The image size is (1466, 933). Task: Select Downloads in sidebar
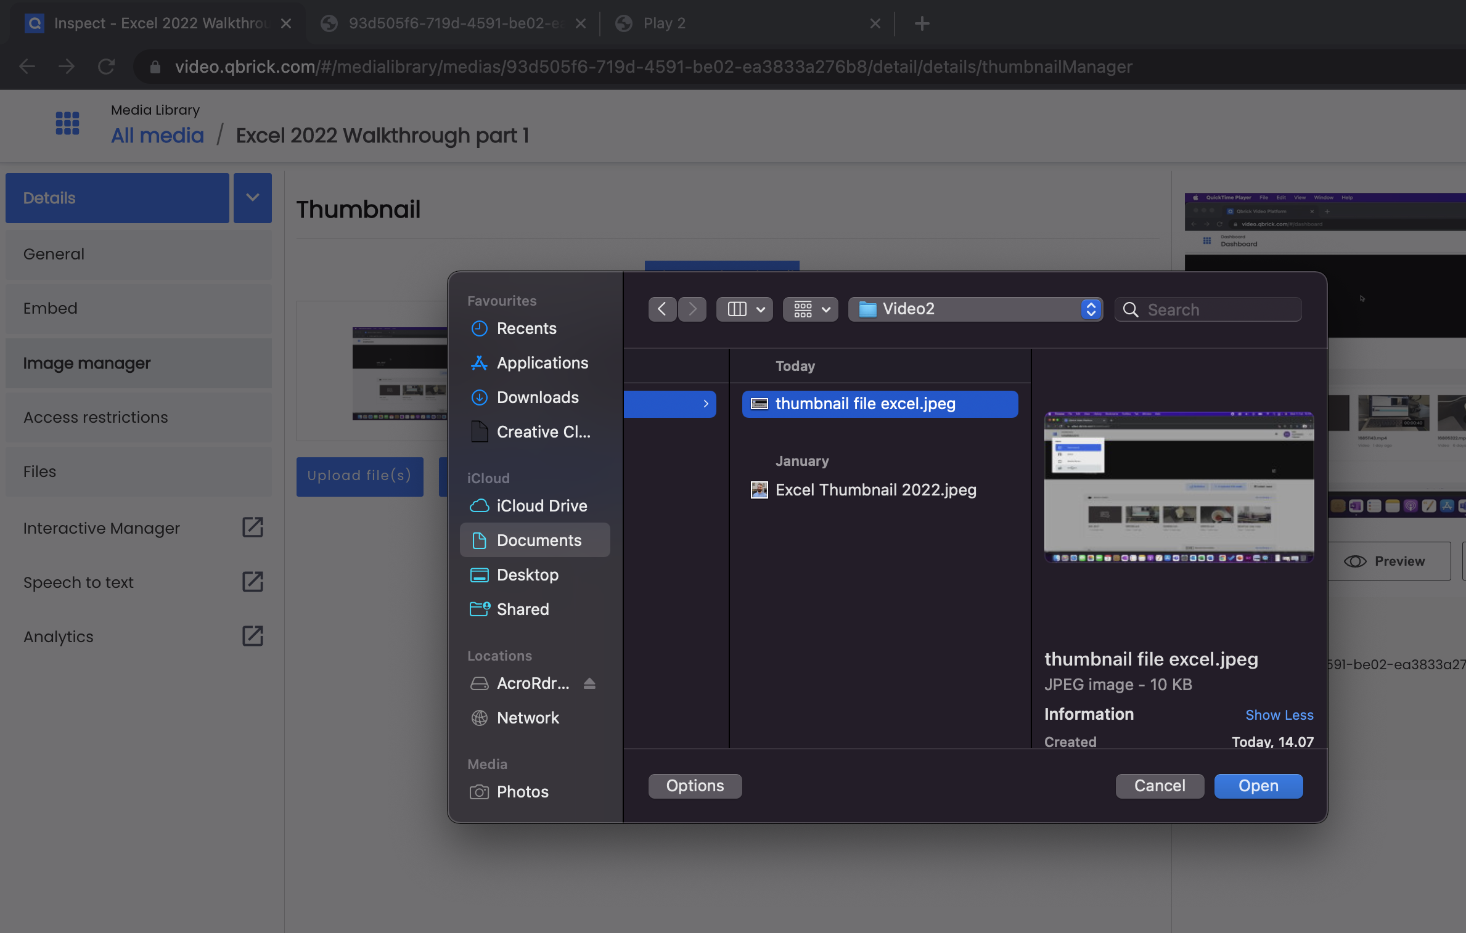pyautogui.click(x=534, y=397)
